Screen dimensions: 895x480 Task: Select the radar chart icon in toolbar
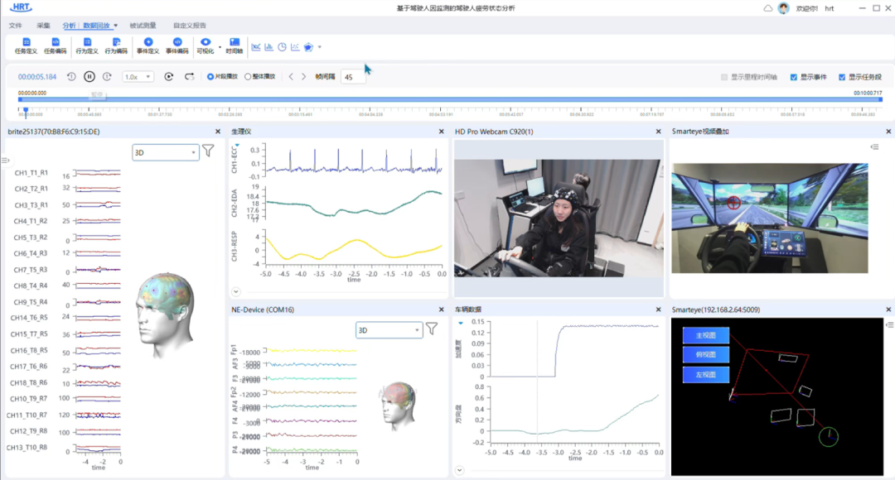pyautogui.click(x=308, y=46)
